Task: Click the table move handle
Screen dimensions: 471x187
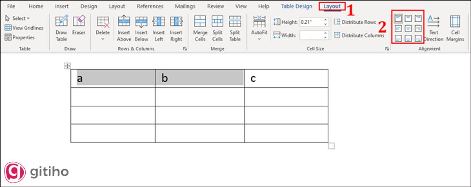Action: 68,66
